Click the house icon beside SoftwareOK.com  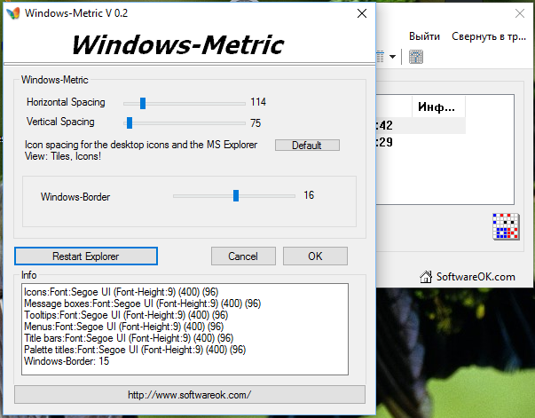point(426,277)
